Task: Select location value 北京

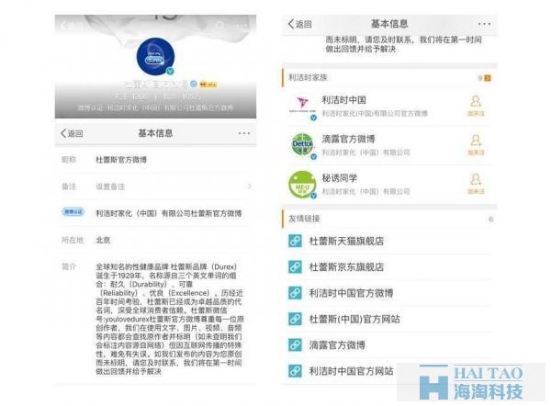Action: pyautogui.click(x=103, y=240)
